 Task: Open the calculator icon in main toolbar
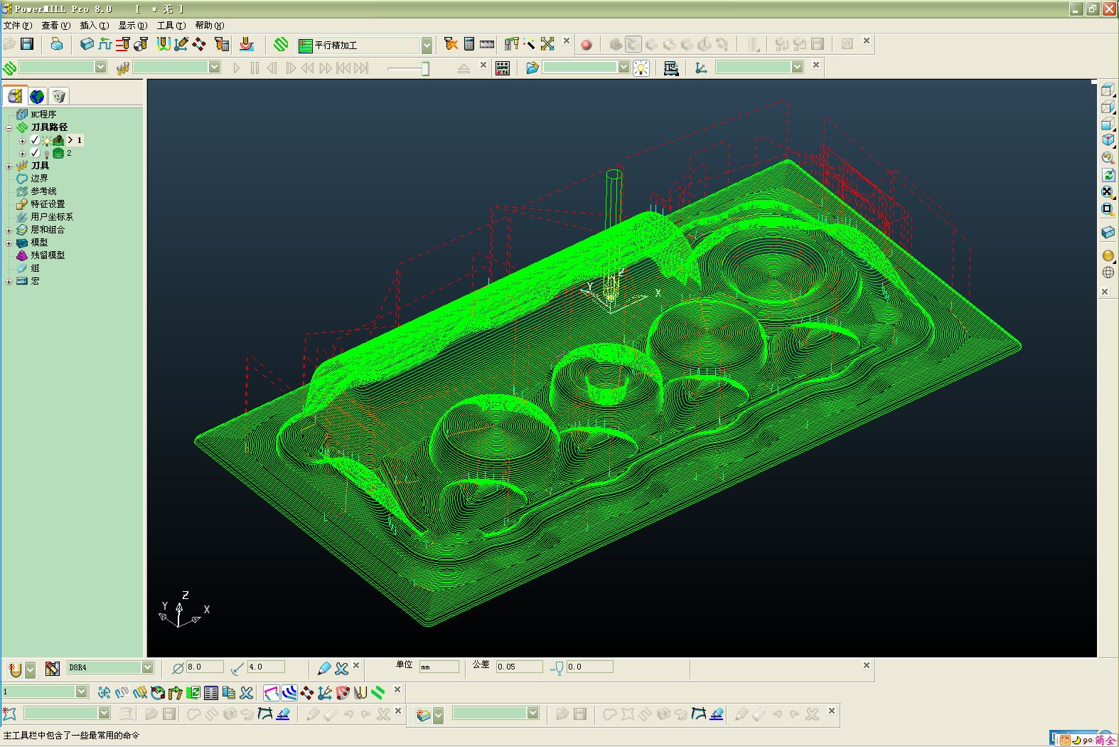coord(469,44)
